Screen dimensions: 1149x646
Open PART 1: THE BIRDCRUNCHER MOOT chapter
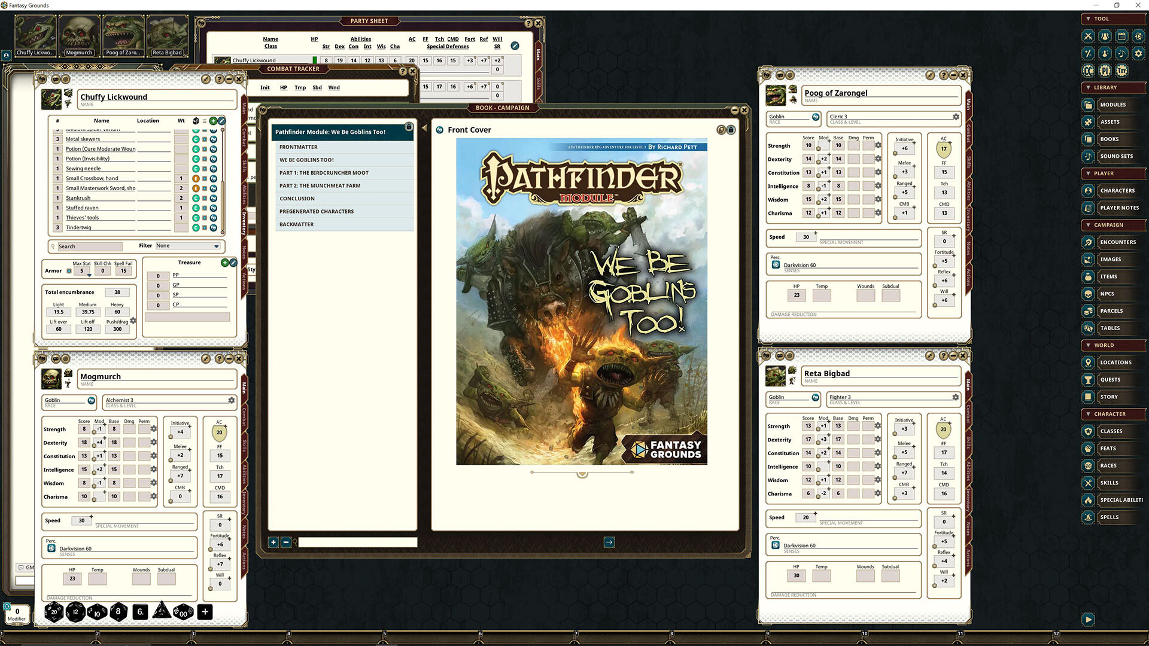(326, 172)
